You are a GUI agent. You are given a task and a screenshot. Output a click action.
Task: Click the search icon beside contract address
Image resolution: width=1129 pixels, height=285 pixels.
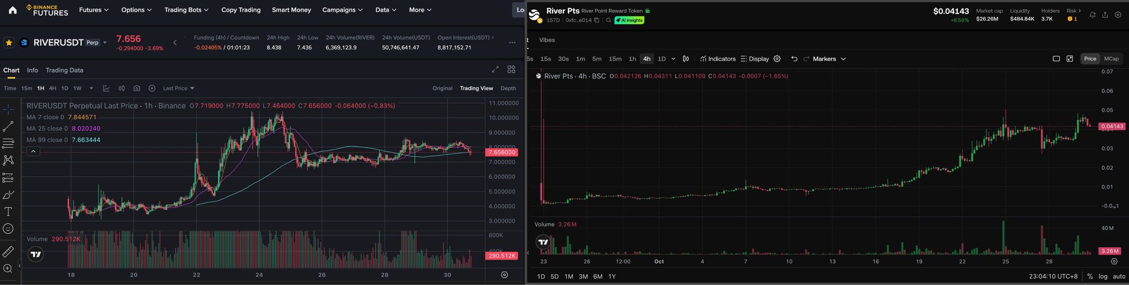[609, 20]
